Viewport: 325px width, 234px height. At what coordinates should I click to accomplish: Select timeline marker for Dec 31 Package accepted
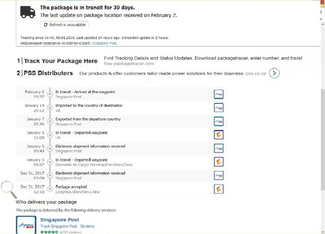tap(50, 189)
